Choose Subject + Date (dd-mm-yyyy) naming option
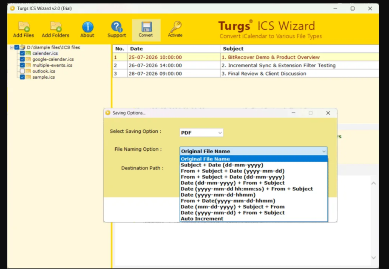Viewport: 389px width, 269px height. [253, 165]
